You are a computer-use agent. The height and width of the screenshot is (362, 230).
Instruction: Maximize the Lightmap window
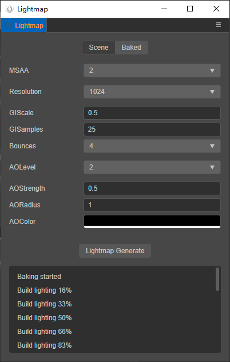coord(190,9)
